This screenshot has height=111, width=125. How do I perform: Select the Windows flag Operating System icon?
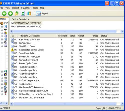pyautogui.click(x=6, y=33)
